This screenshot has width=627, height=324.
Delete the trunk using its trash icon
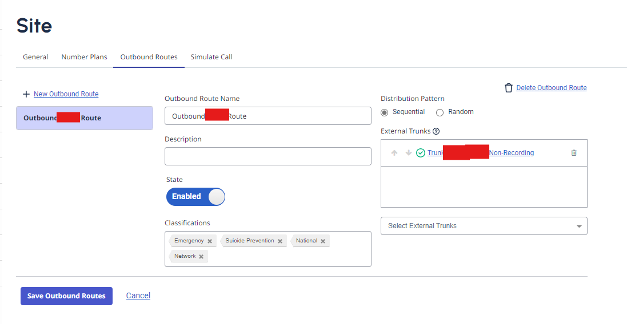pos(574,153)
